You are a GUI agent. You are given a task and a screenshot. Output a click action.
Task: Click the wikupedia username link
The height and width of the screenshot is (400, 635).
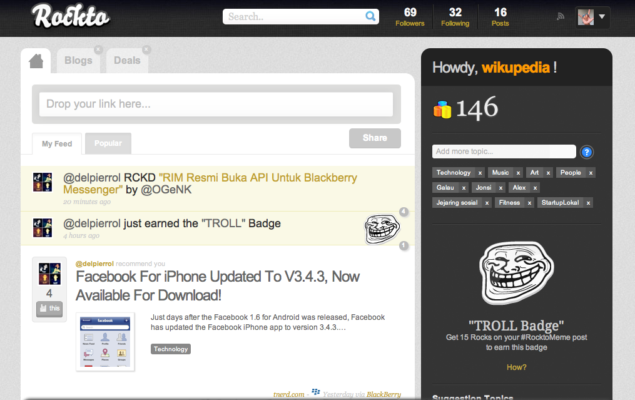(516, 67)
